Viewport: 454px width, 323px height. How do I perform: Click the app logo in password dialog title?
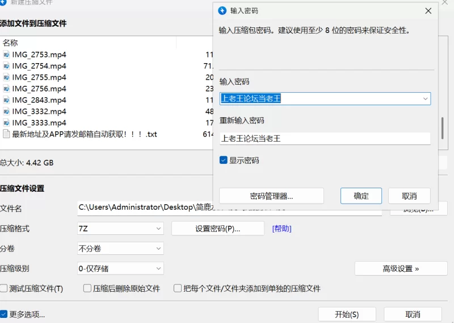click(x=222, y=11)
